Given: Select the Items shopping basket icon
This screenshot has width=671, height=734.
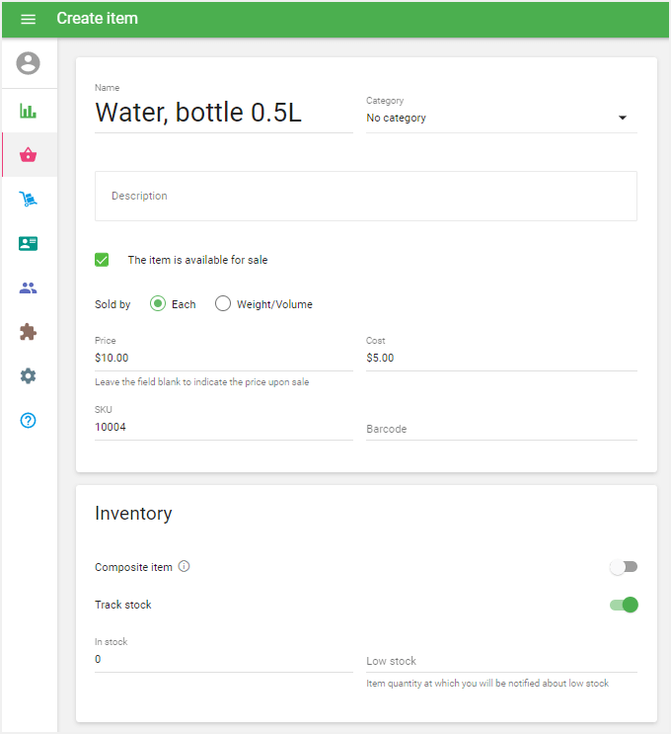Looking at the screenshot, I should pos(29,155).
